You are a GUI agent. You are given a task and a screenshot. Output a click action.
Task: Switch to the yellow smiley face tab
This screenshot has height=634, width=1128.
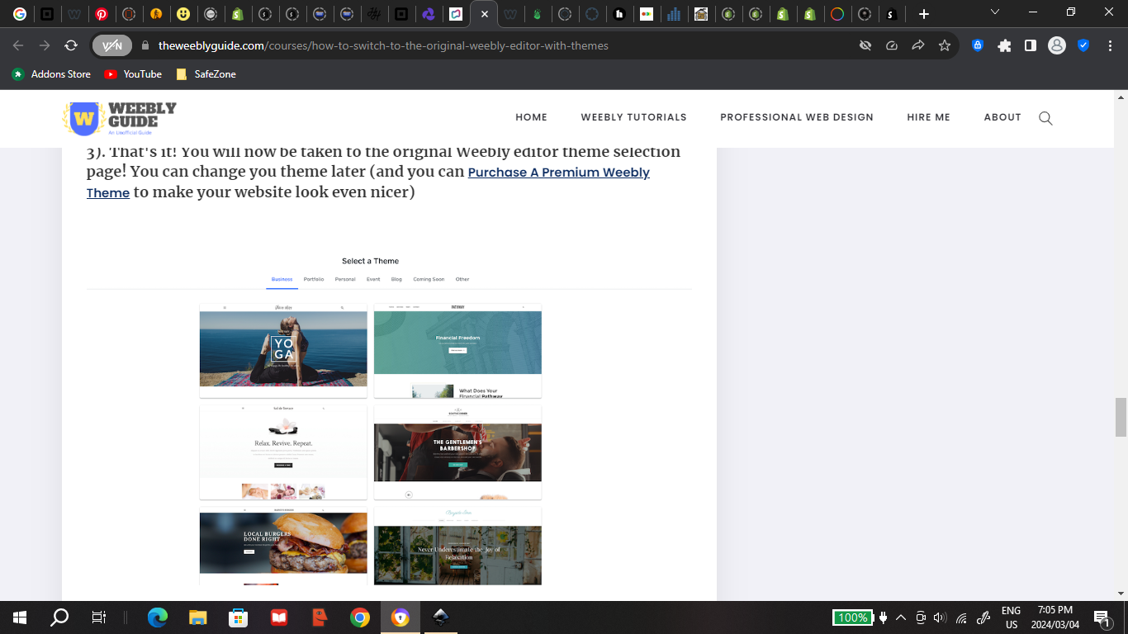point(183,14)
